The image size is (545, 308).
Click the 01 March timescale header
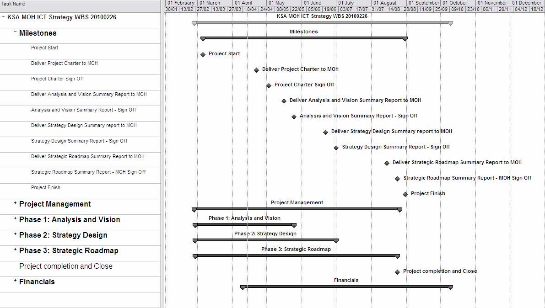click(x=215, y=3)
